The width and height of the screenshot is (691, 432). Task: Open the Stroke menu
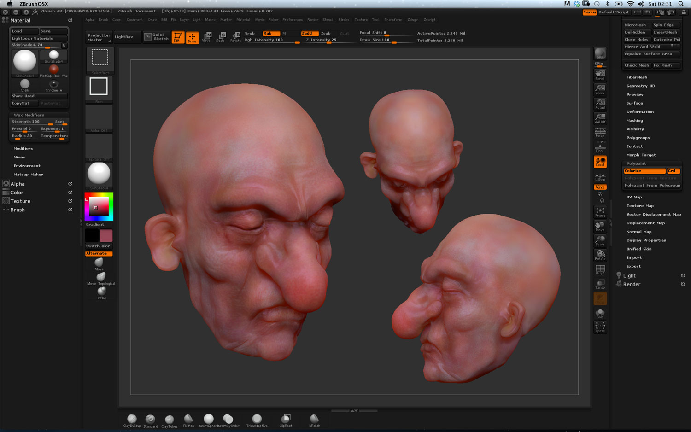[344, 20]
